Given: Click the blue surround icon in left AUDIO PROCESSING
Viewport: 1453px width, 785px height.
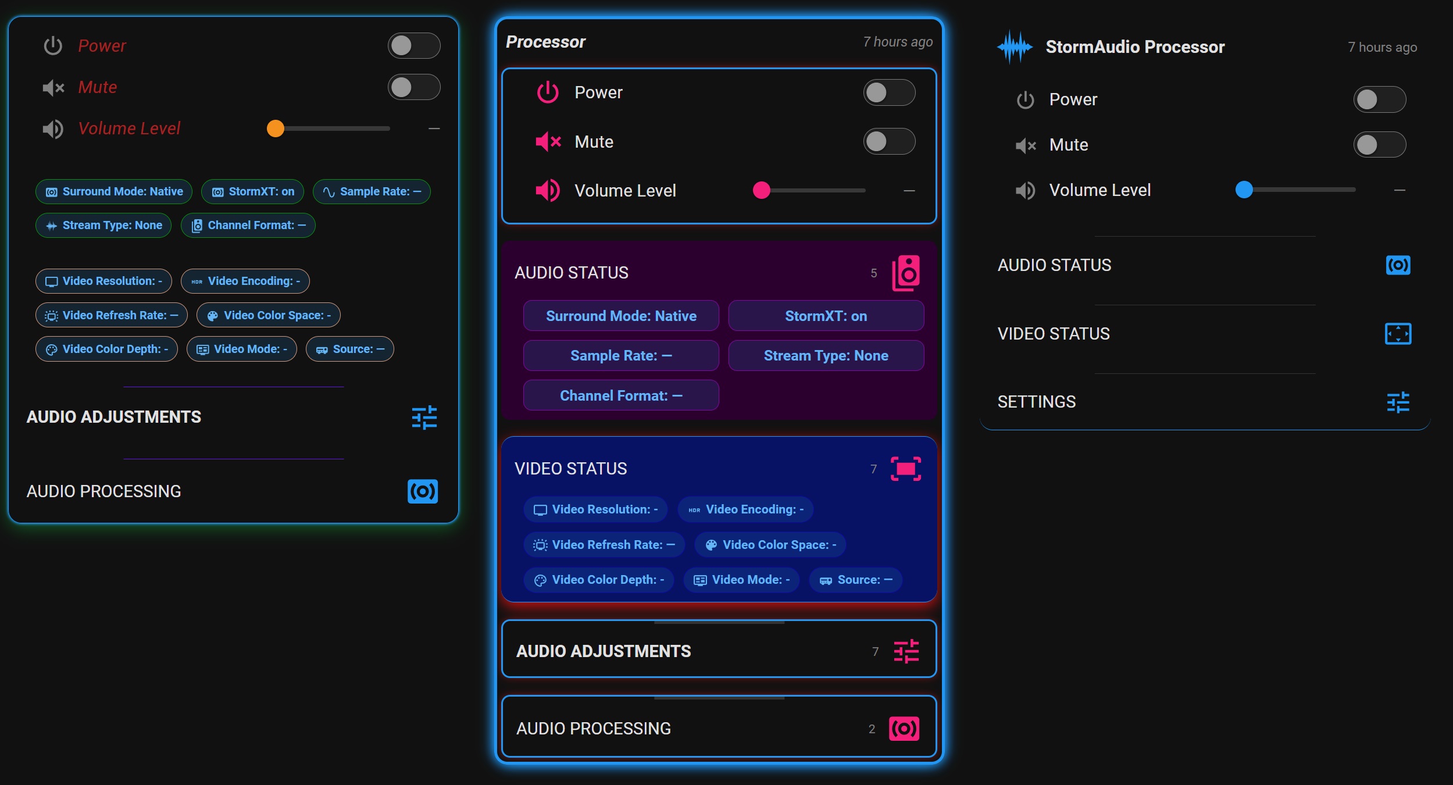Looking at the screenshot, I should tap(423, 491).
